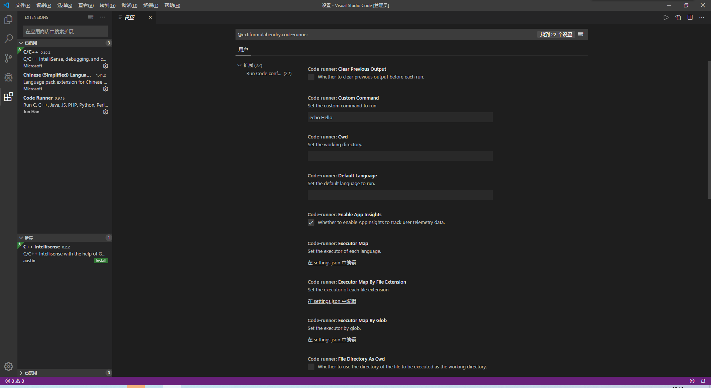Click the settings editor vertical scrollbar
The width and height of the screenshot is (711, 388).
[x=709, y=130]
